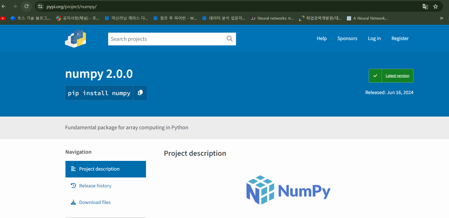Open the Sponsors page link

347,39
